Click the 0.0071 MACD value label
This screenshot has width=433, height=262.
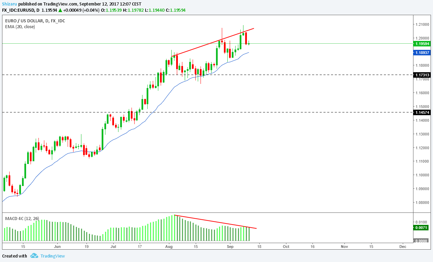pyautogui.click(x=421, y=228)
